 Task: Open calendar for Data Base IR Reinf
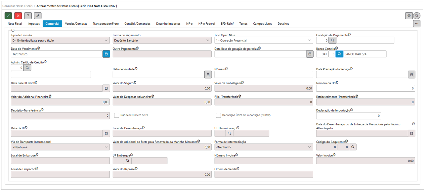coord(106,88)
